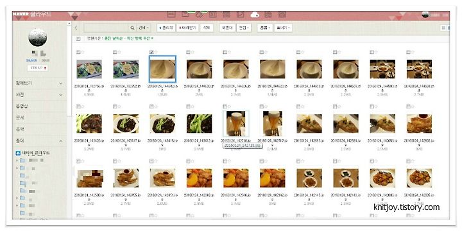Open the user avatar in the header

coord(425,14)
